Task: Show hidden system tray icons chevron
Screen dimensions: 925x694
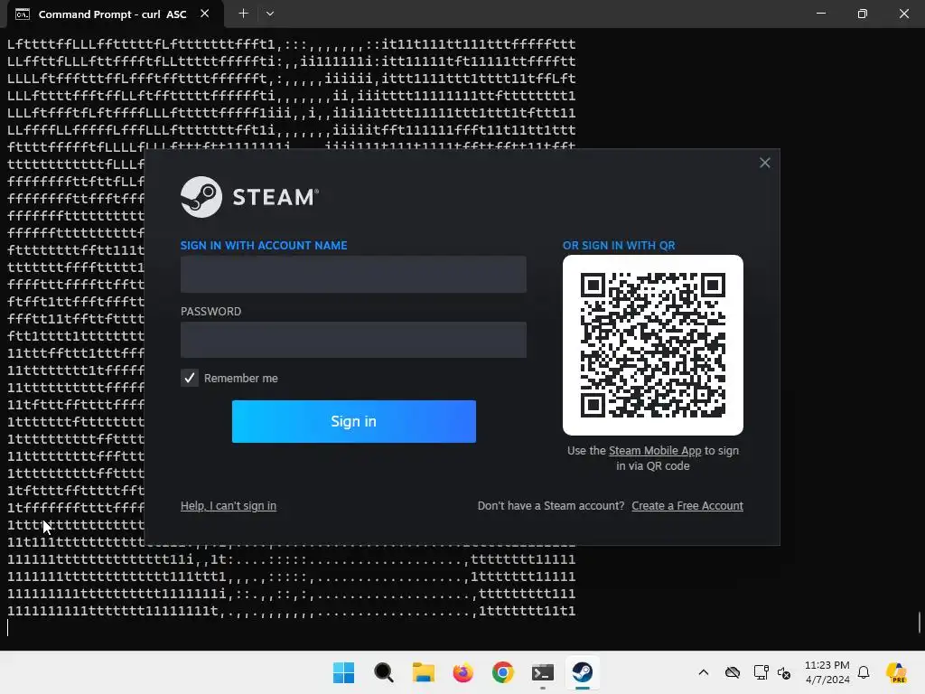Action: point(703,672)
